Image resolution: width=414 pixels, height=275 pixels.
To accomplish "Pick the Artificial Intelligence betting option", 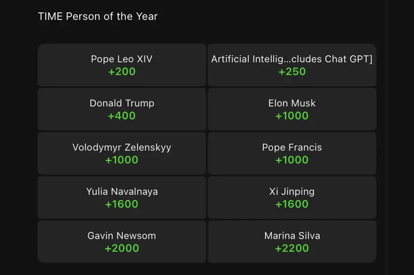I will click(x=292, y=65).
